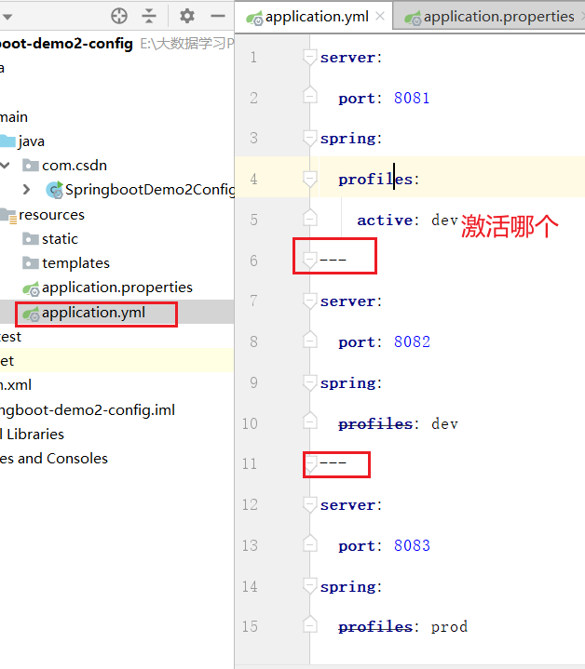Click the Spring icon on application.yml tab
Viewport: 585px width, 669px height.
click(x=254, y=19)
